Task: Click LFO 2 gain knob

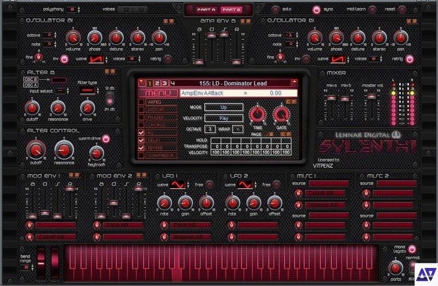Action: (253, 203)
